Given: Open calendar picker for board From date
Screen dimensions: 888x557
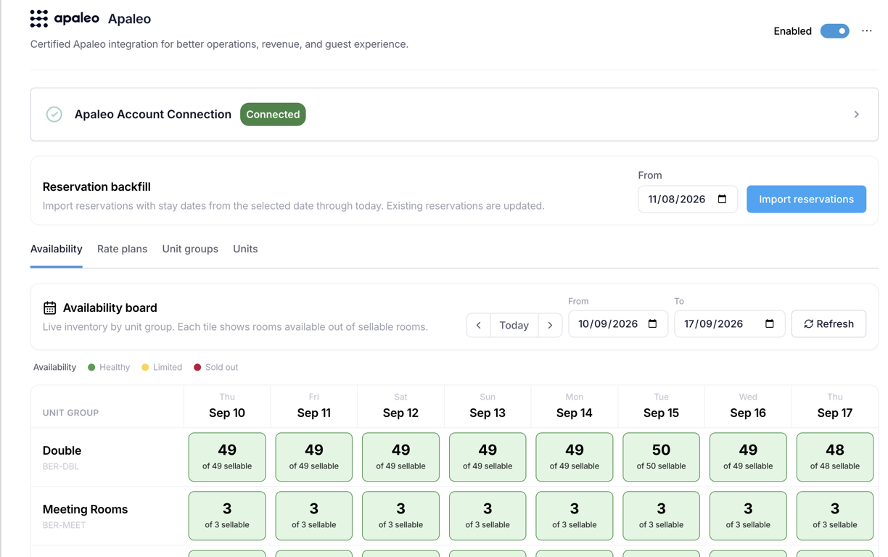Looking at the screenshot, I should [x=652, y=324].
